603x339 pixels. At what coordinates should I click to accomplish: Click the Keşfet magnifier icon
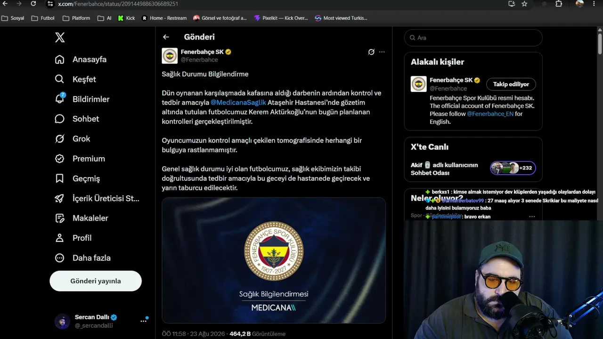[x=59, y=79]
